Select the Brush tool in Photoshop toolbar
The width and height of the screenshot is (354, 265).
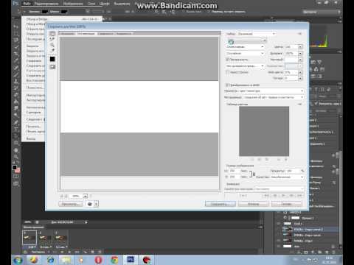coord(16,74)
